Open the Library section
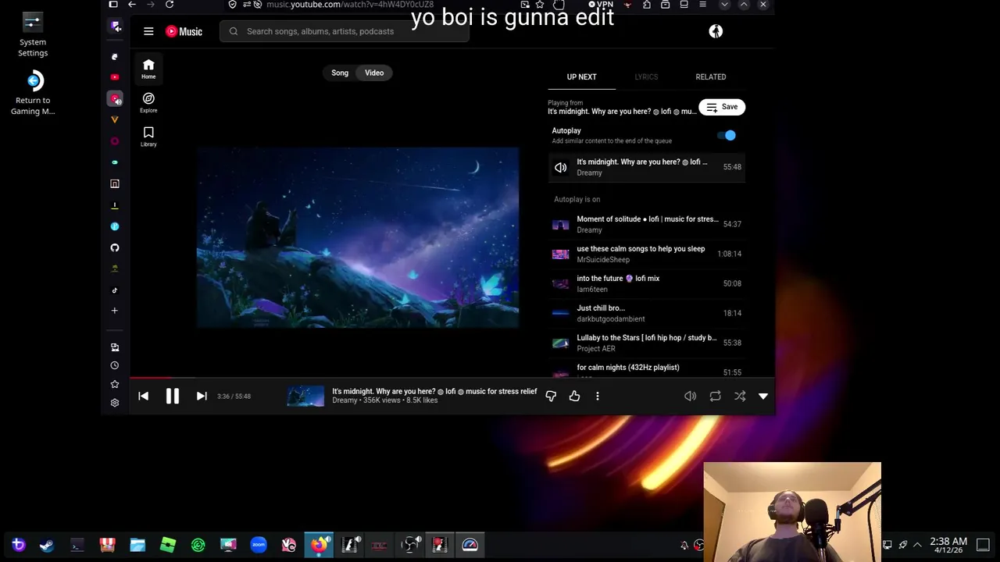 (148, 136)
